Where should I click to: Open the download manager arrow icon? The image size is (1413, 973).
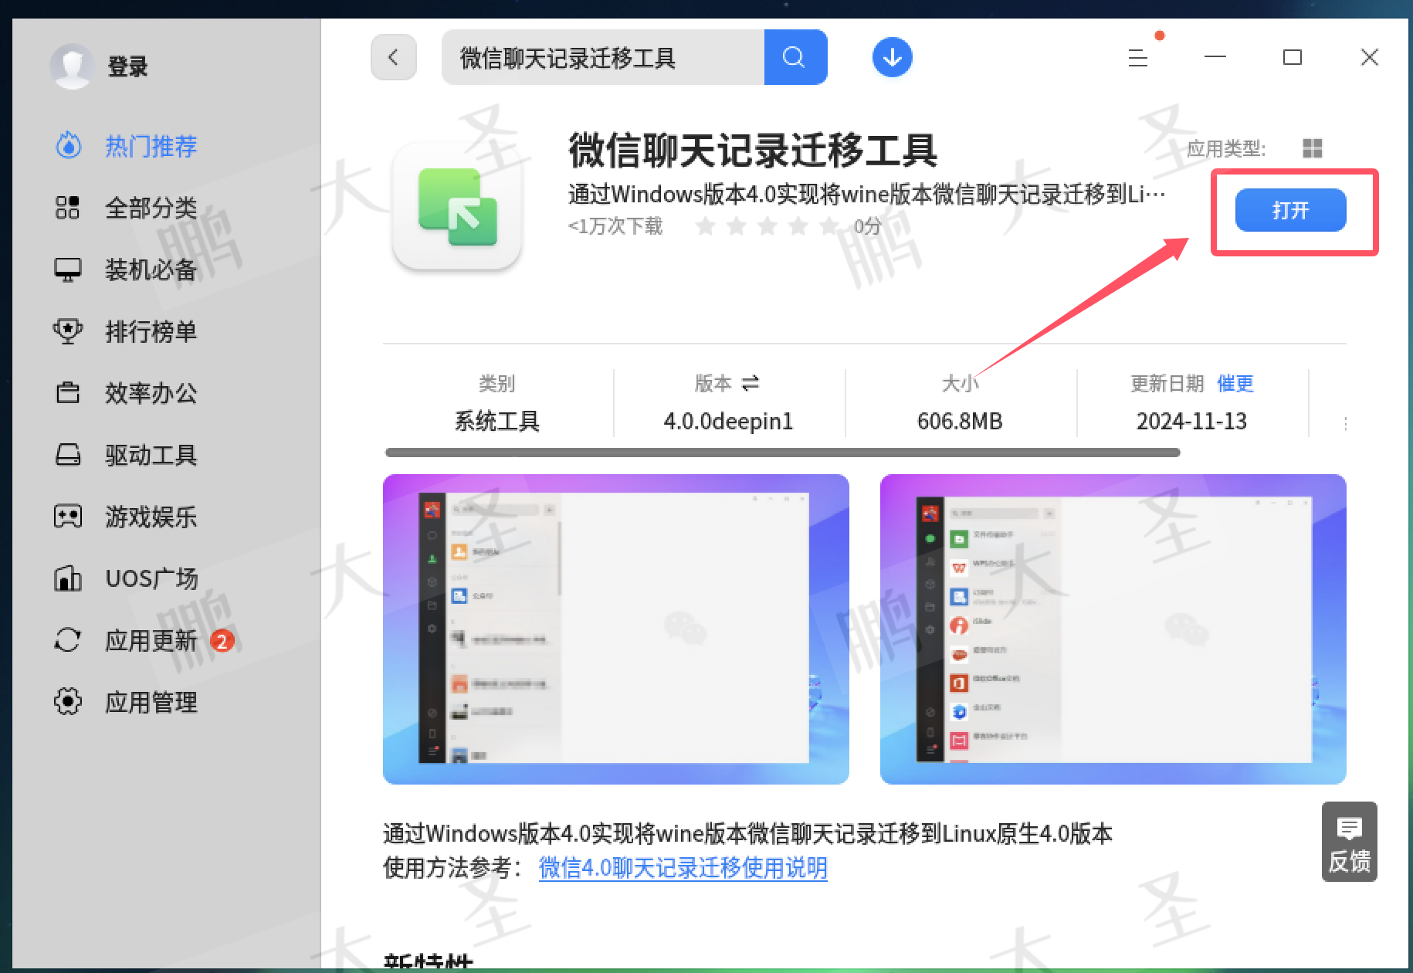coord(892,57)
